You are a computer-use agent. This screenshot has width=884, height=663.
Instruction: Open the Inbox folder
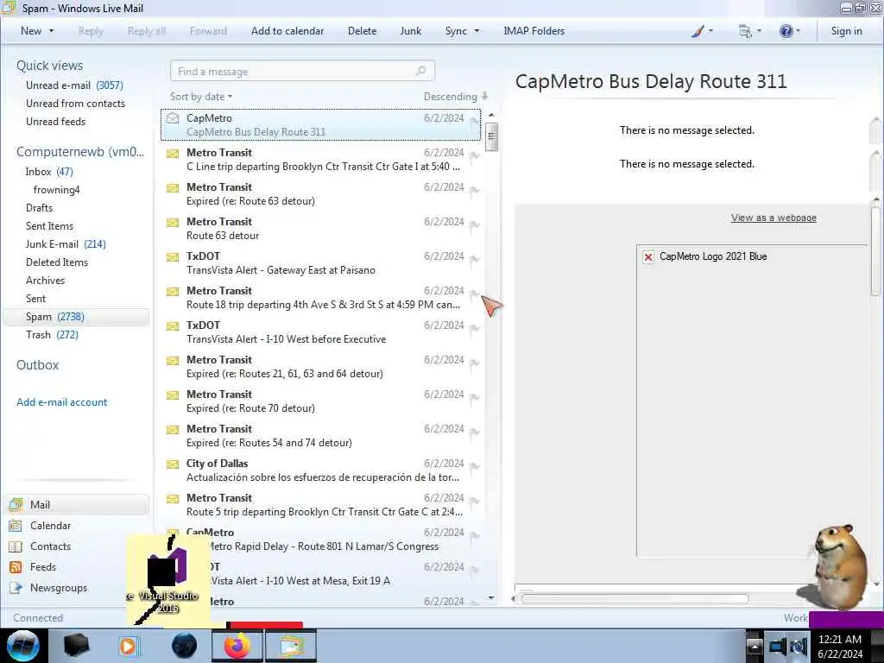pos(49,172)
